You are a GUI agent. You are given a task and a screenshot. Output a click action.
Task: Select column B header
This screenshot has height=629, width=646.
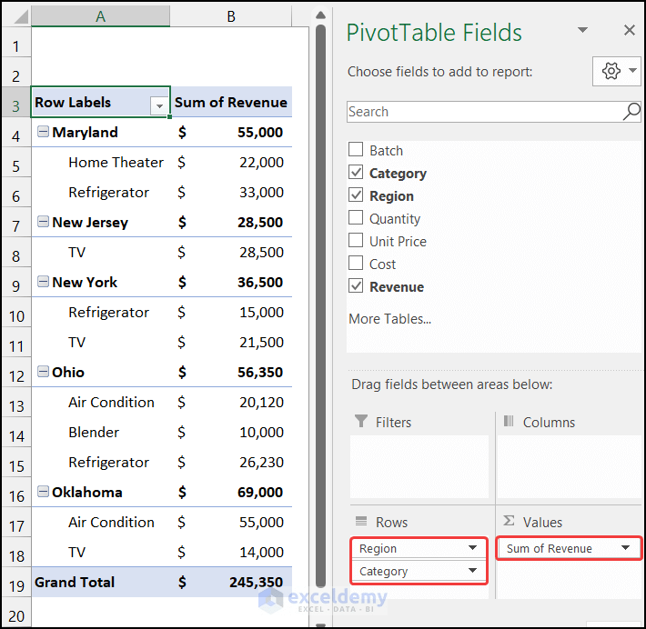point(231,16)
